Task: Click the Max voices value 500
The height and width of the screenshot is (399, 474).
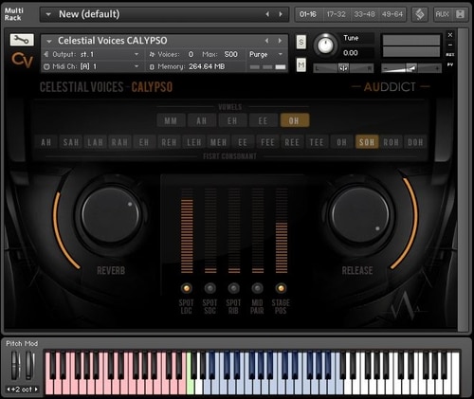Action: [x=231, y=54]
